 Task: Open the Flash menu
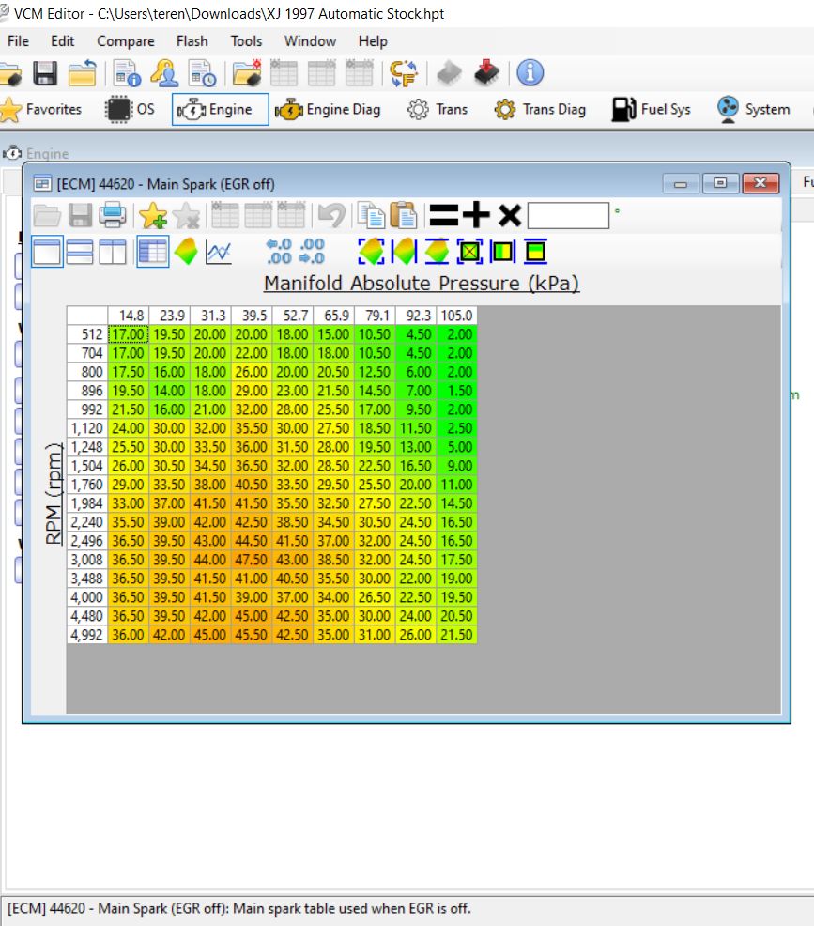(192, 41)
